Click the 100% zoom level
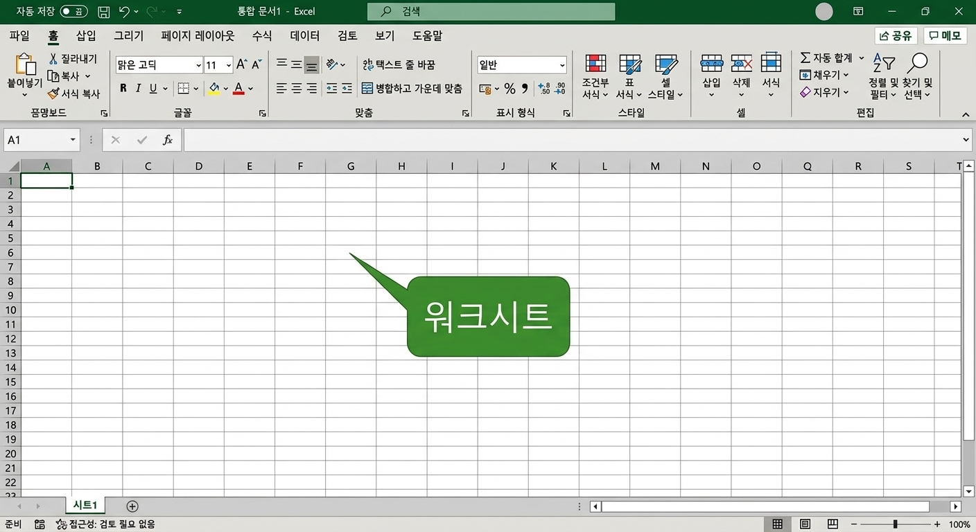This screenshot has width=976, height=532. point(959,524)
